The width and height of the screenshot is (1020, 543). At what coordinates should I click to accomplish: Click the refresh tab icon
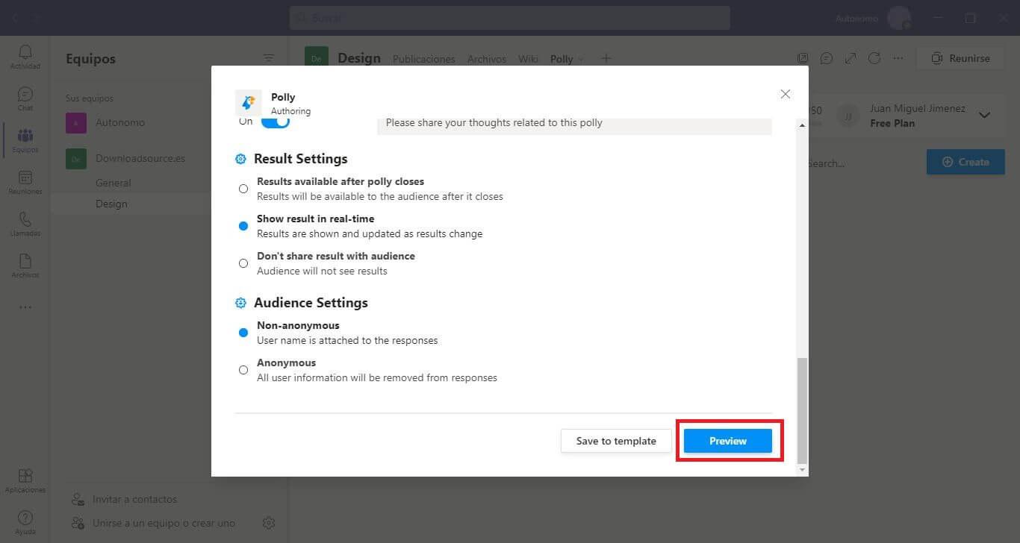point(874,58)
